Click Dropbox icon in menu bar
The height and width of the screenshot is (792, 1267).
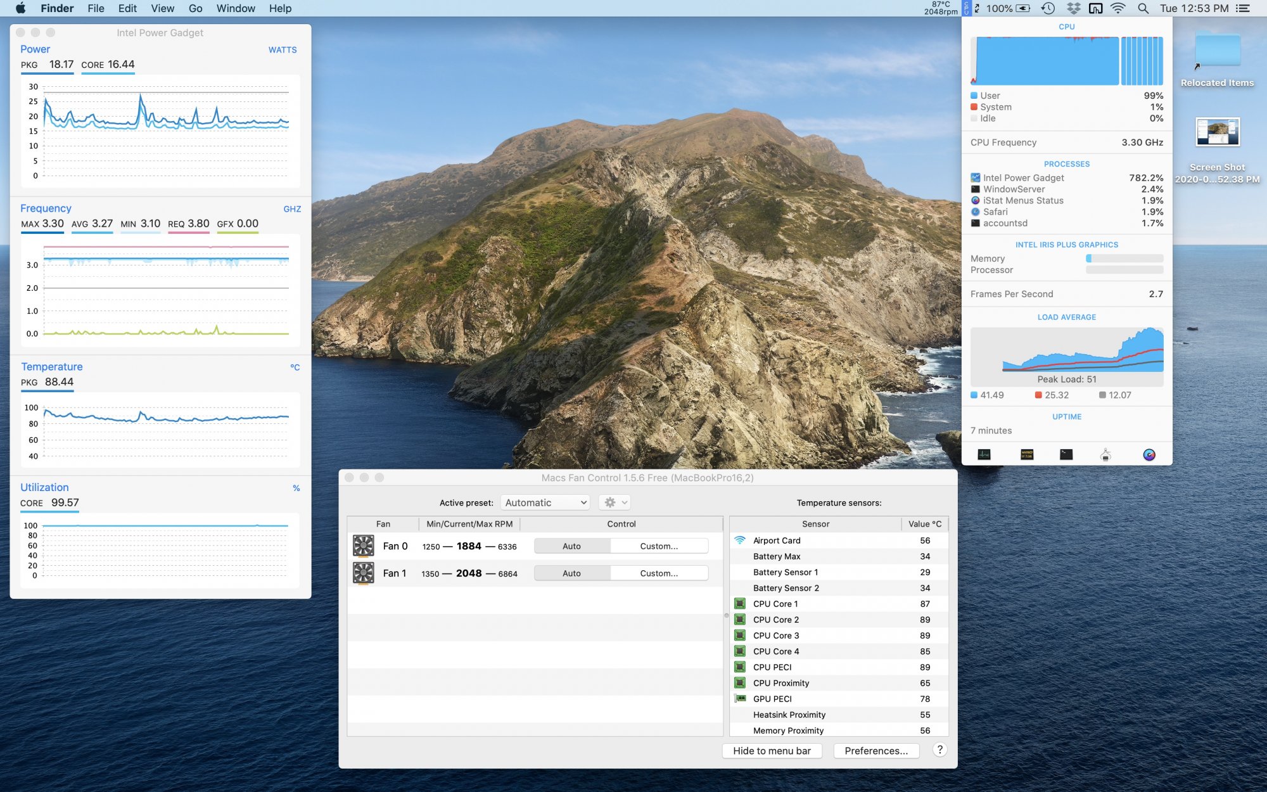[x=1073, y=8]
